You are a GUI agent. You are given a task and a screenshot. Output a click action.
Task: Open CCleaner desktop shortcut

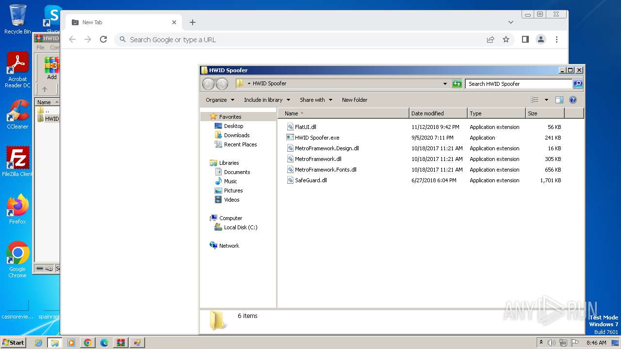[17, 114]
